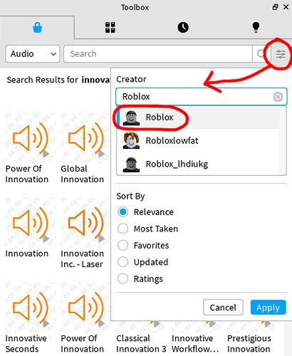
Task: Click the Apply button
Action: [x=268, y=308]
